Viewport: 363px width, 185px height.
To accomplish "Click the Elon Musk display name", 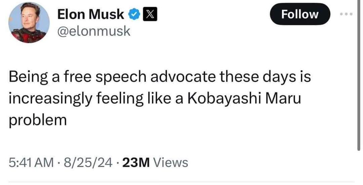I will 90,14.
